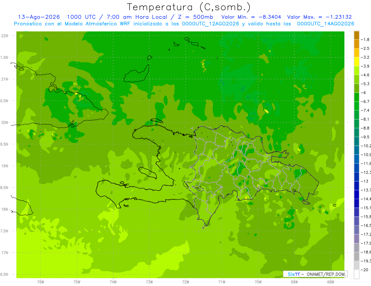Click the '76W' longitude label
The height and width of the screenshot is (286, 371).
click(x=41, y=282)
